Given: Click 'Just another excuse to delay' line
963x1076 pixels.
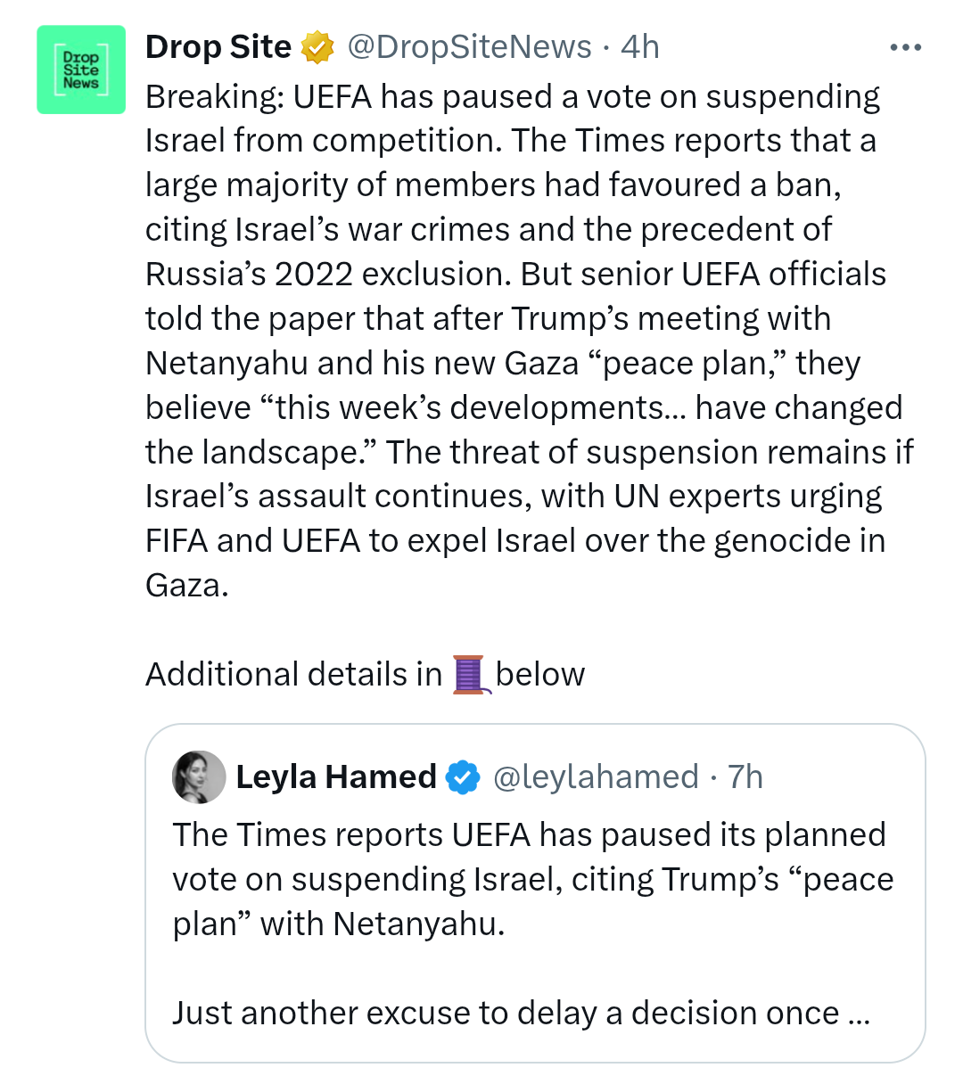Looking at the screenshot, I should click(505, 1014).
